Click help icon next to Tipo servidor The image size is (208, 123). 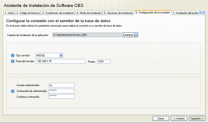12,55
